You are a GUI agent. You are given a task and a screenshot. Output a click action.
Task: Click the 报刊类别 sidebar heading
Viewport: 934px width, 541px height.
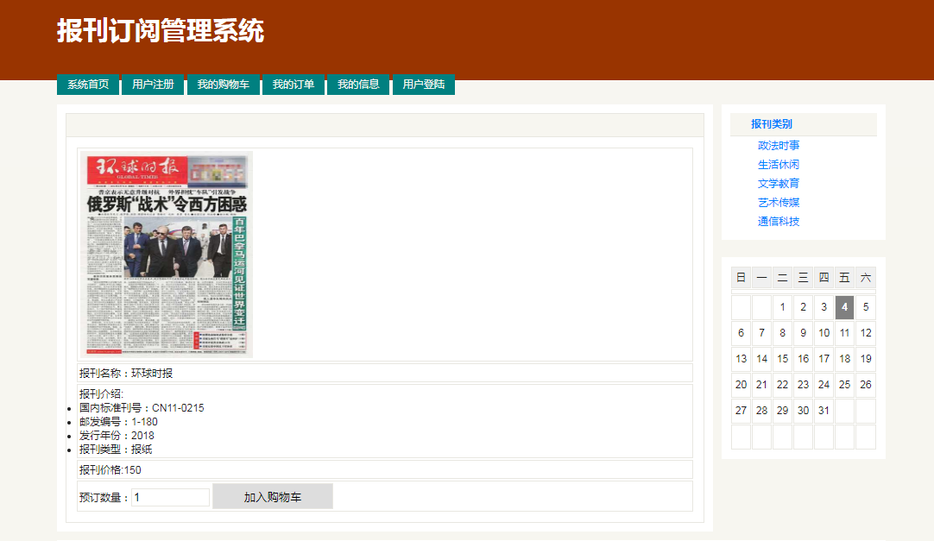point(772,123)
